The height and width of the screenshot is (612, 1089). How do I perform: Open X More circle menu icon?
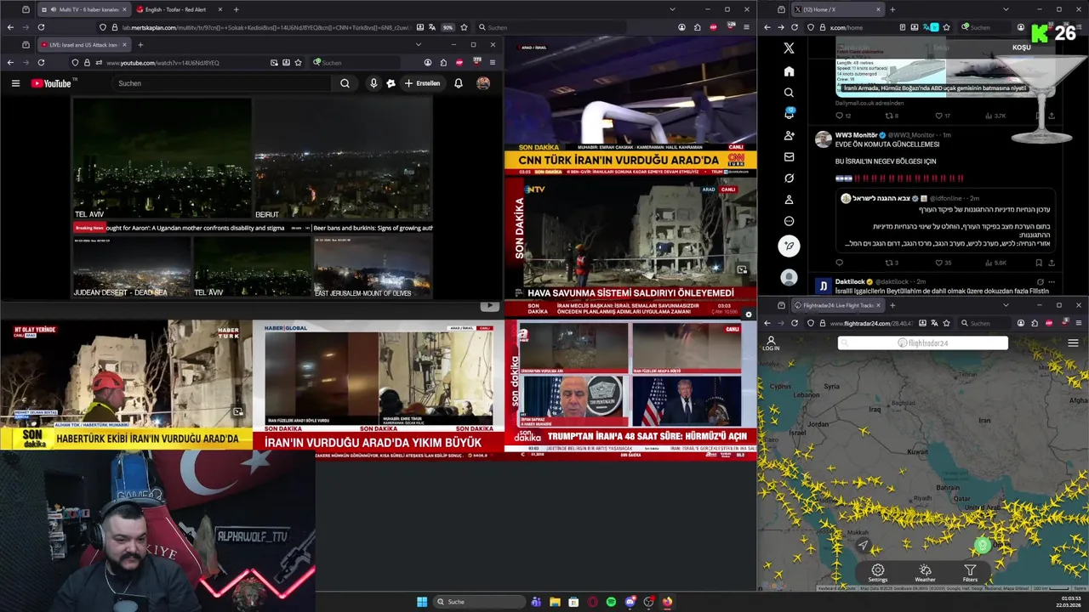pos(789,221)
